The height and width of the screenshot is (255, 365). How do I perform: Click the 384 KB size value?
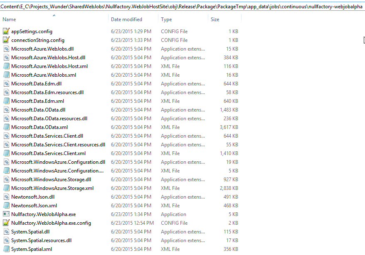[231, 57]
